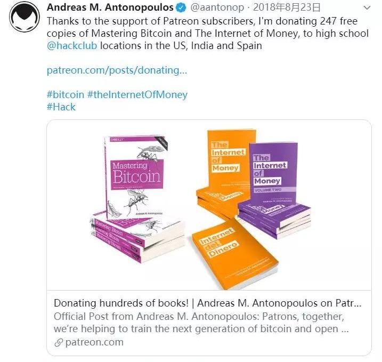Open the #theInternetOfMoney hashtag
This screenshot has width=382, height=362.
[137, 94]
